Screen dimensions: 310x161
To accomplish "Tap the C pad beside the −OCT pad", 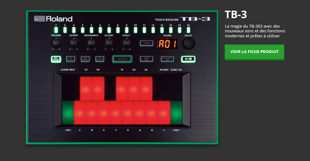I will click(80, 113).
